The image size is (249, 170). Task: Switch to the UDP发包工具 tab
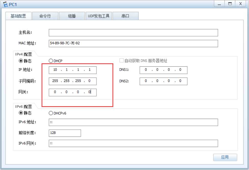point(99,16)
